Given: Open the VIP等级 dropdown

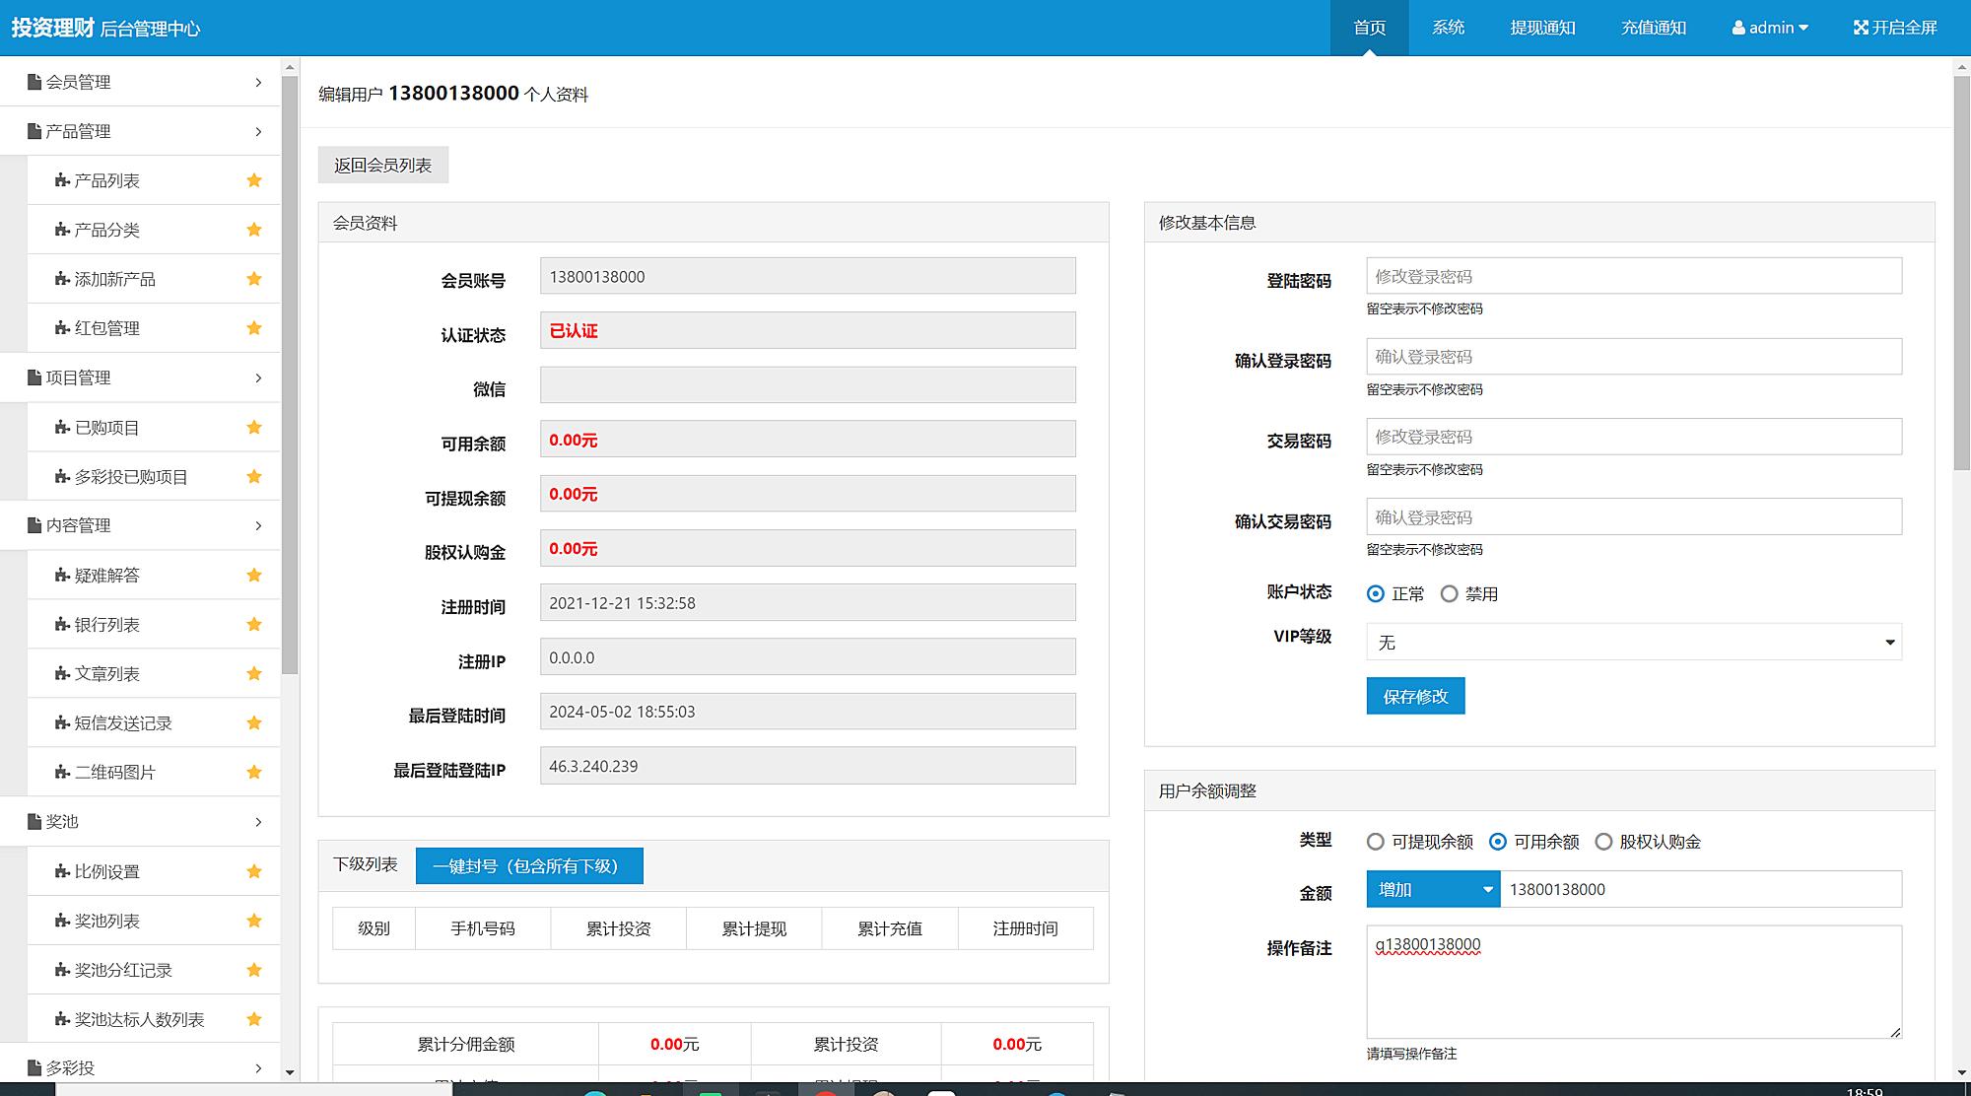Looking at the screenshot, I should point(1633,643).
